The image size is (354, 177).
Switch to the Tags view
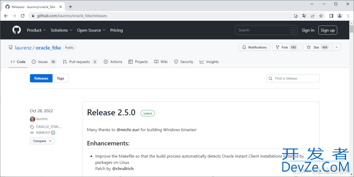60,78
